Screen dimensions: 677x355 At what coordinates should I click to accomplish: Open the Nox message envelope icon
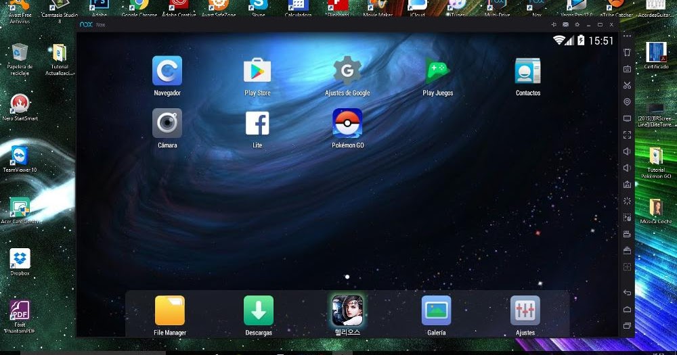565,24
